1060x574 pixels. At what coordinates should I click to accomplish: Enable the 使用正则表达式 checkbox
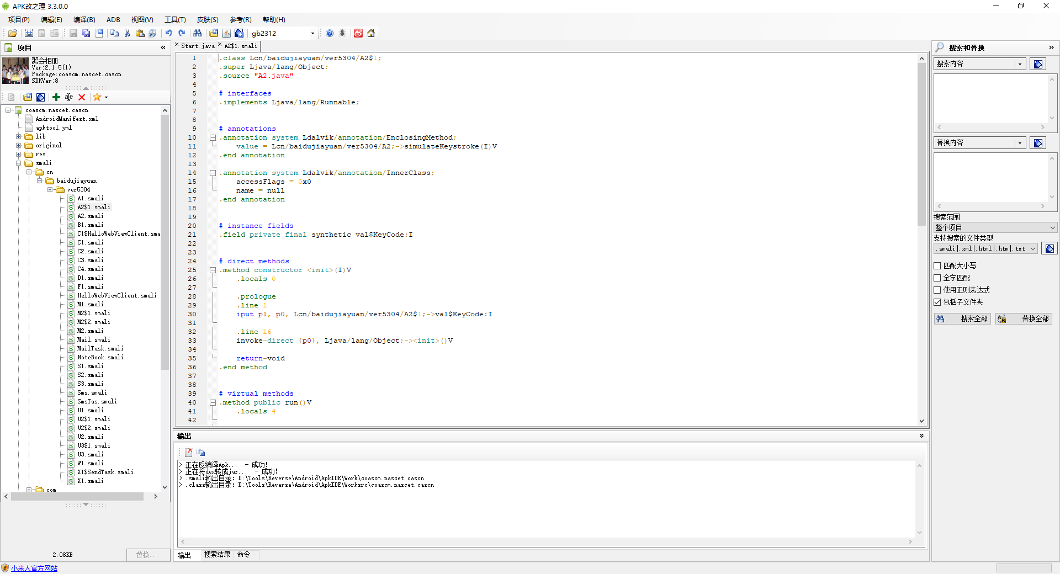[x=937, y=290]
